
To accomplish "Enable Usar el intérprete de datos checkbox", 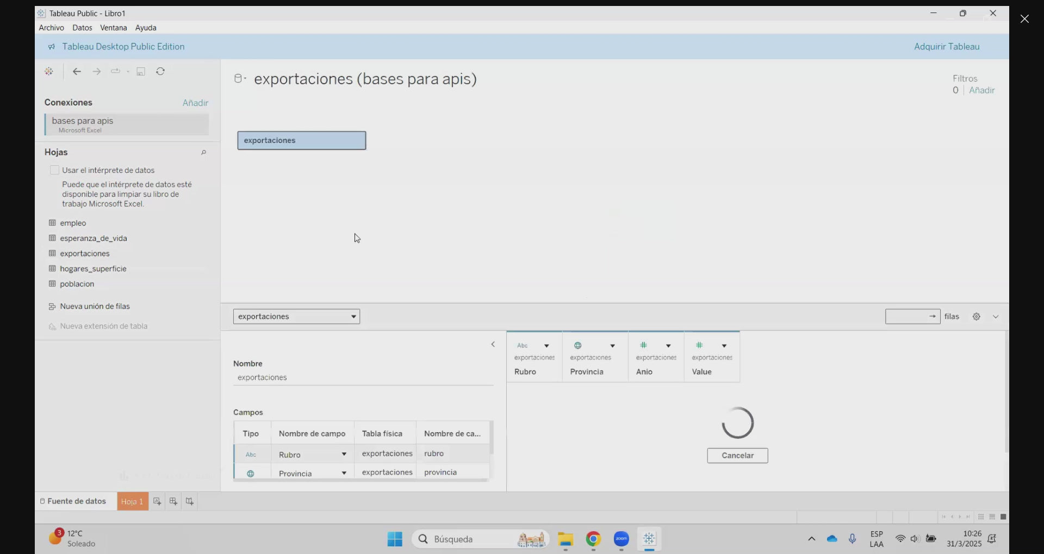I will coord(54,170).
